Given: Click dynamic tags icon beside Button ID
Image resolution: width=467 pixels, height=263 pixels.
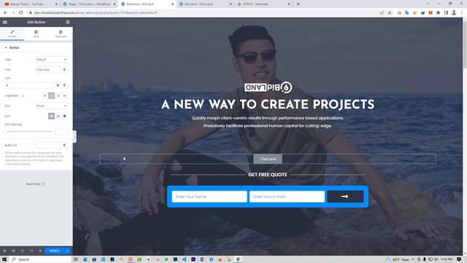Looking at the screenshot, I should (64, 145).
